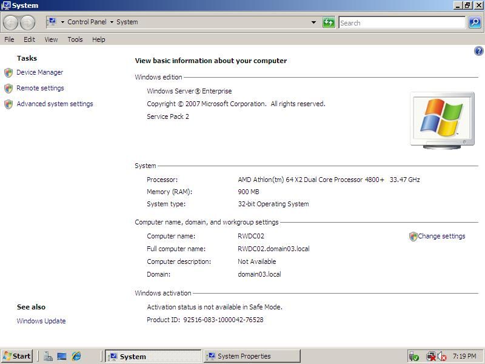The height and width of the screenshot is (364, 485).
Task: Open the View menu
Action: 51,39
